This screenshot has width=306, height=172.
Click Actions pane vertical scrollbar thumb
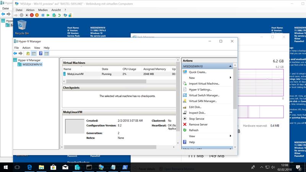click(x=235, y=88)
